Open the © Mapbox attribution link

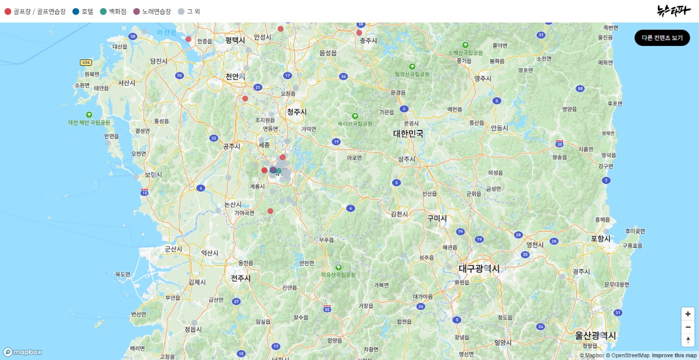coord(592,355)
